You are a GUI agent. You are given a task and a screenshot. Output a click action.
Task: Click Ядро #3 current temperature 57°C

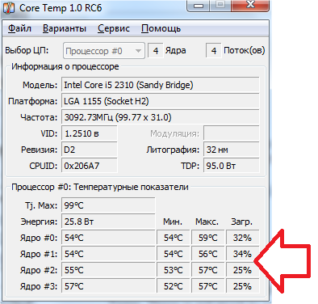[108, 286]
